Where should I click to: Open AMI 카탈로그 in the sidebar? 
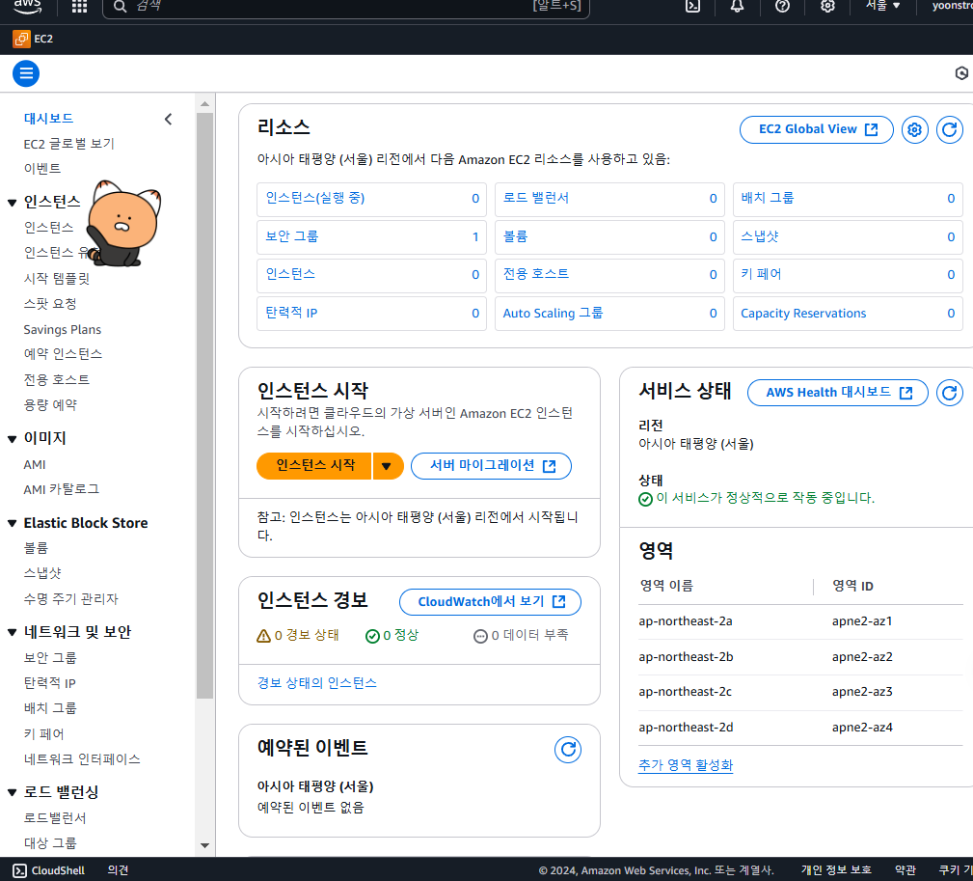62,489
